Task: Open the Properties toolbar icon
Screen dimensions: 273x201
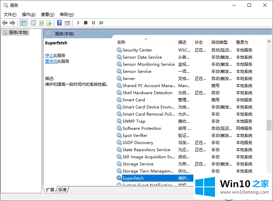Action: [33, 23]
